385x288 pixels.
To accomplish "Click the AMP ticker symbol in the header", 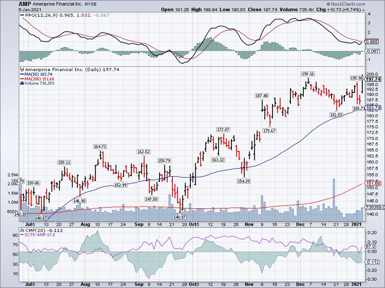I will 24,4.
